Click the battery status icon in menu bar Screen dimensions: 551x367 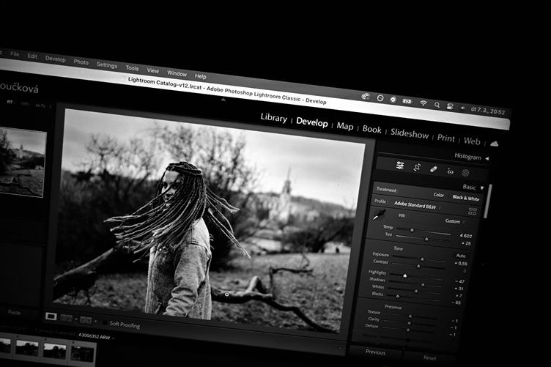(407, 101)
